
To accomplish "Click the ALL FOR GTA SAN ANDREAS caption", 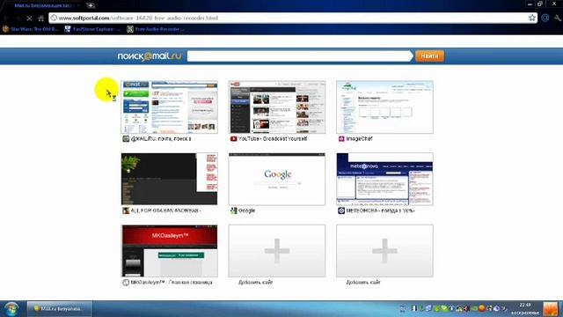I will (165, 210).
